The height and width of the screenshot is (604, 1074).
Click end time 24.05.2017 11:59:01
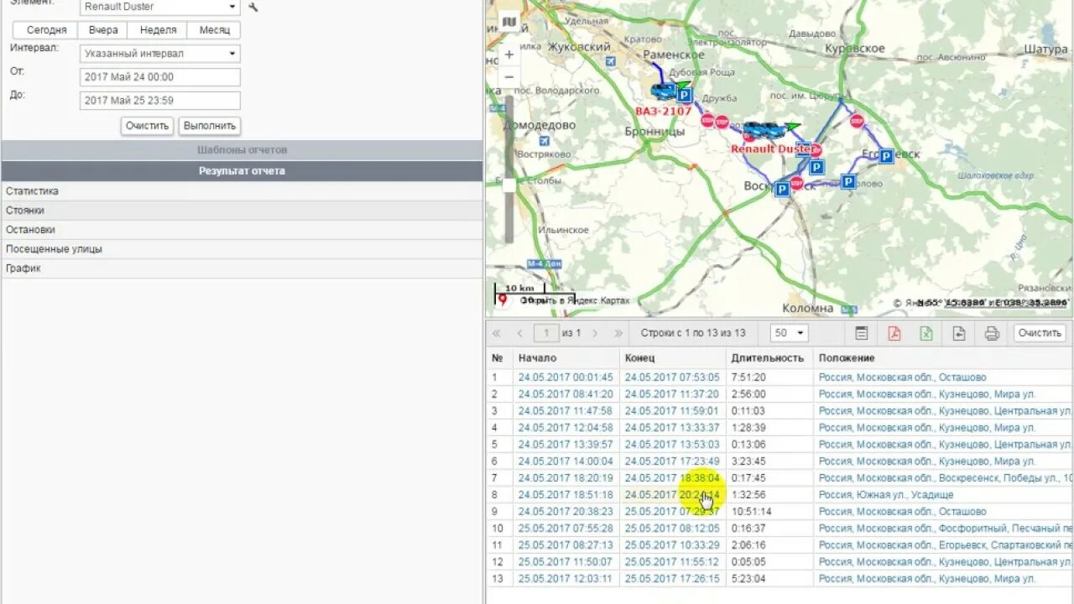click(672, 411)
